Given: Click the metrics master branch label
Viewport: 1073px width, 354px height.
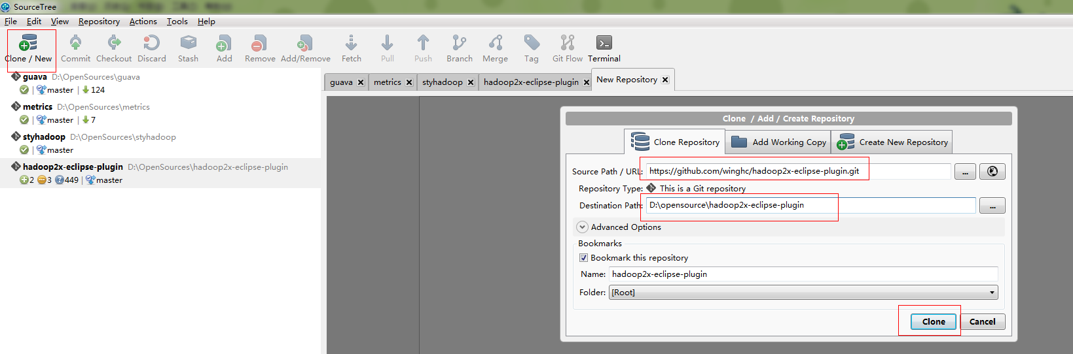Looking at the screenshot, I should pos(60,120).
